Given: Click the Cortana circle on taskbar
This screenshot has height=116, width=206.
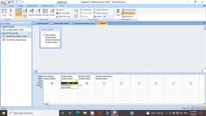Looking at the screenshot, I should click(x=63, y=113).
